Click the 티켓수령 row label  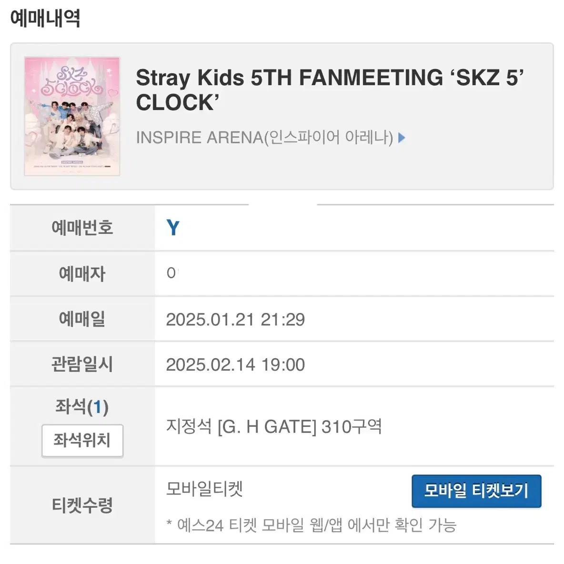82,505
